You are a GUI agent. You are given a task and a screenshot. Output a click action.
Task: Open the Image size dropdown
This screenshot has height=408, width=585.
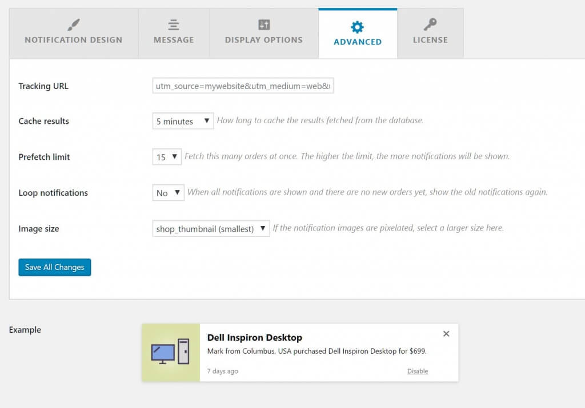[x=210, y=228]
